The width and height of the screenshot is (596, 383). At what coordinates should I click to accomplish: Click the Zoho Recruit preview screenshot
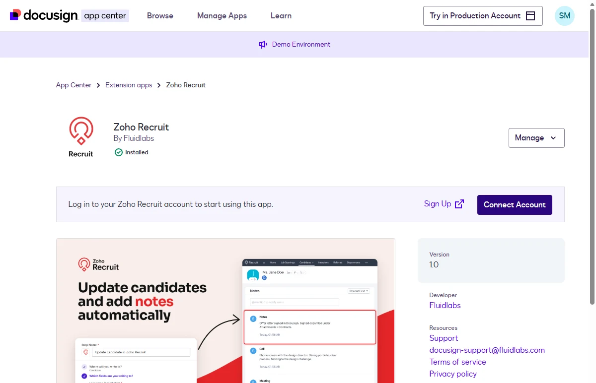225,311
